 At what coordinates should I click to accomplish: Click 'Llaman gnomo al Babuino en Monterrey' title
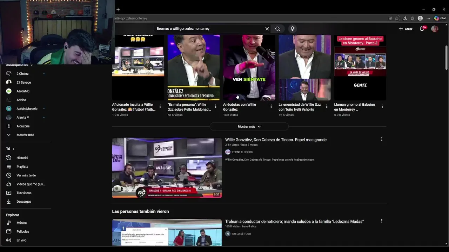click(354, 107)
